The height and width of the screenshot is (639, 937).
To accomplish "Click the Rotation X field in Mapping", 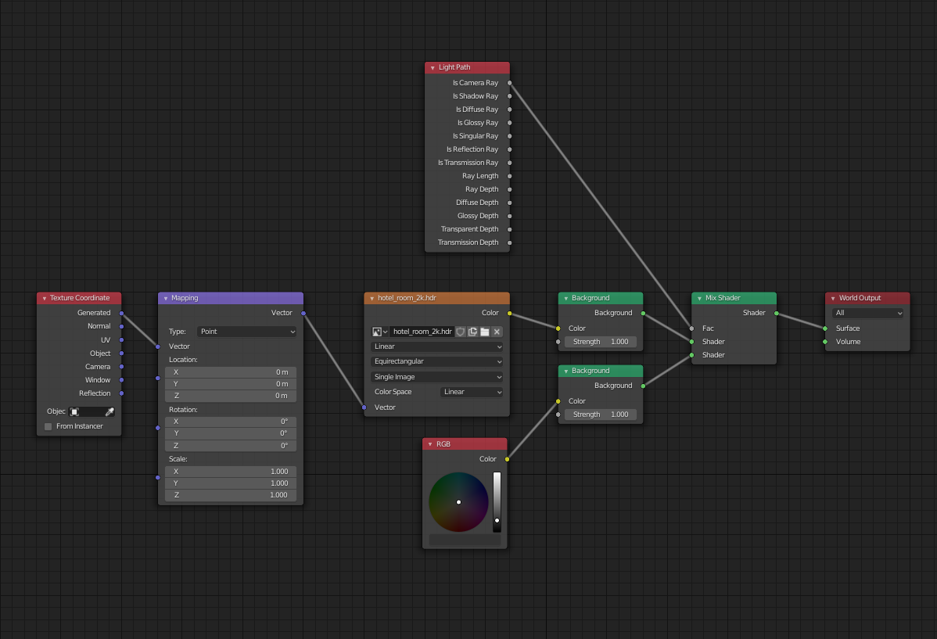I will (231, 422).
